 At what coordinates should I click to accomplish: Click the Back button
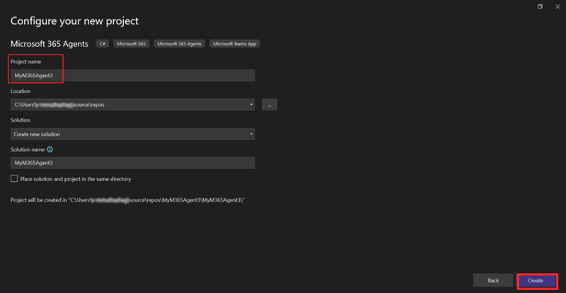point(493,280)
